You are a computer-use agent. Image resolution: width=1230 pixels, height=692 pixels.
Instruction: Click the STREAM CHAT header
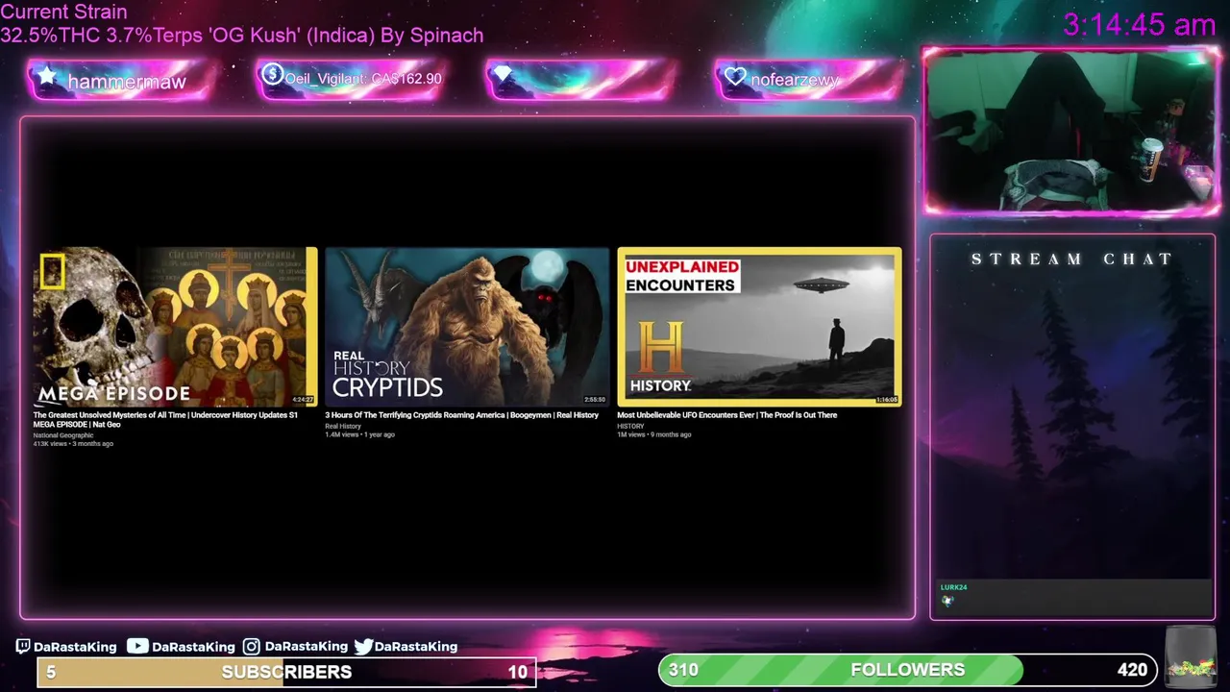[x=1071, y=259]
